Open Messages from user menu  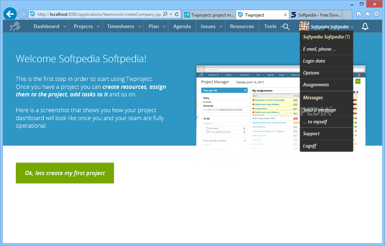click(x=326, y=97)
